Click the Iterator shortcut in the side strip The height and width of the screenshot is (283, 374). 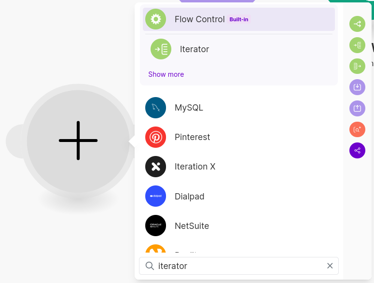[357, 45]
